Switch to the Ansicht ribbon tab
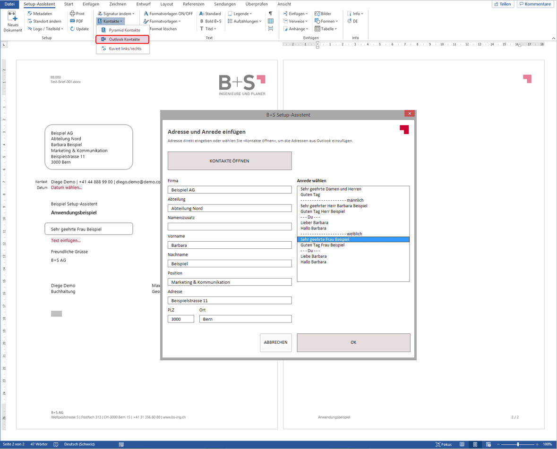 click(284, 4)
